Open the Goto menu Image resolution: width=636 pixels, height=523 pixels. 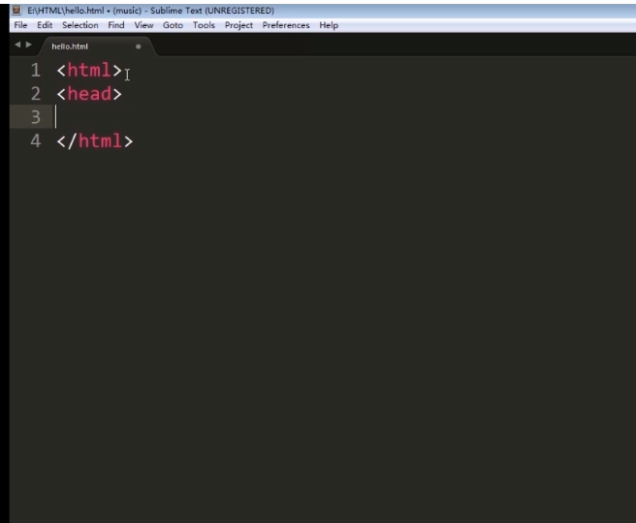173,25
